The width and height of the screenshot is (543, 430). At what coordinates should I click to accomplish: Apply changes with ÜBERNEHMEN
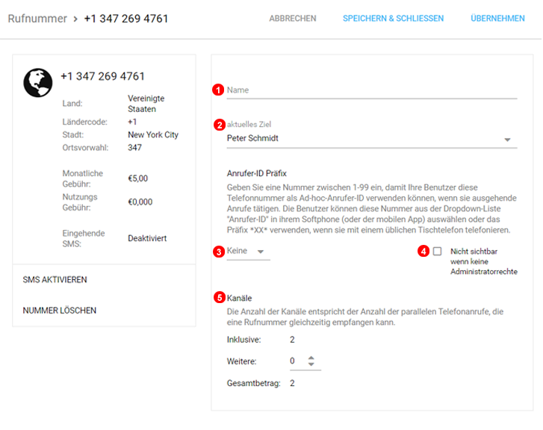click(x=497, y=19)
